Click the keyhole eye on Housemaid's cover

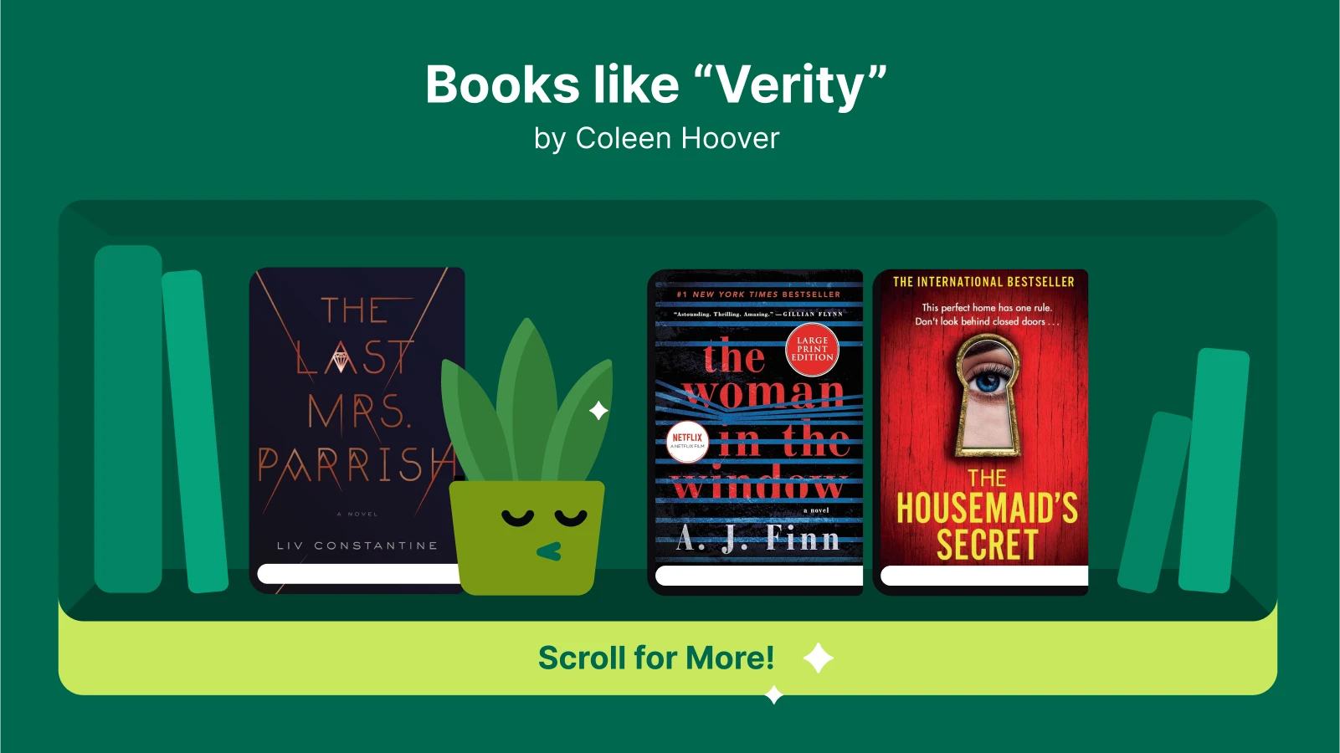pyautogui.click(x=988, y=393)
